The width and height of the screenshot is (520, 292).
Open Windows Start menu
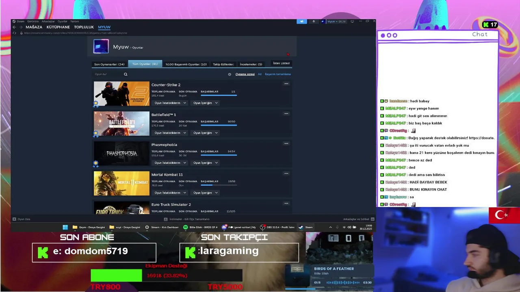[65, 227]
